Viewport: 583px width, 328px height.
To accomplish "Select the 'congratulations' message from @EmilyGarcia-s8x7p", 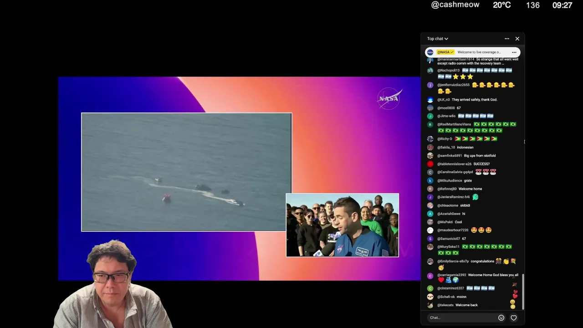I will pos(482,261).
